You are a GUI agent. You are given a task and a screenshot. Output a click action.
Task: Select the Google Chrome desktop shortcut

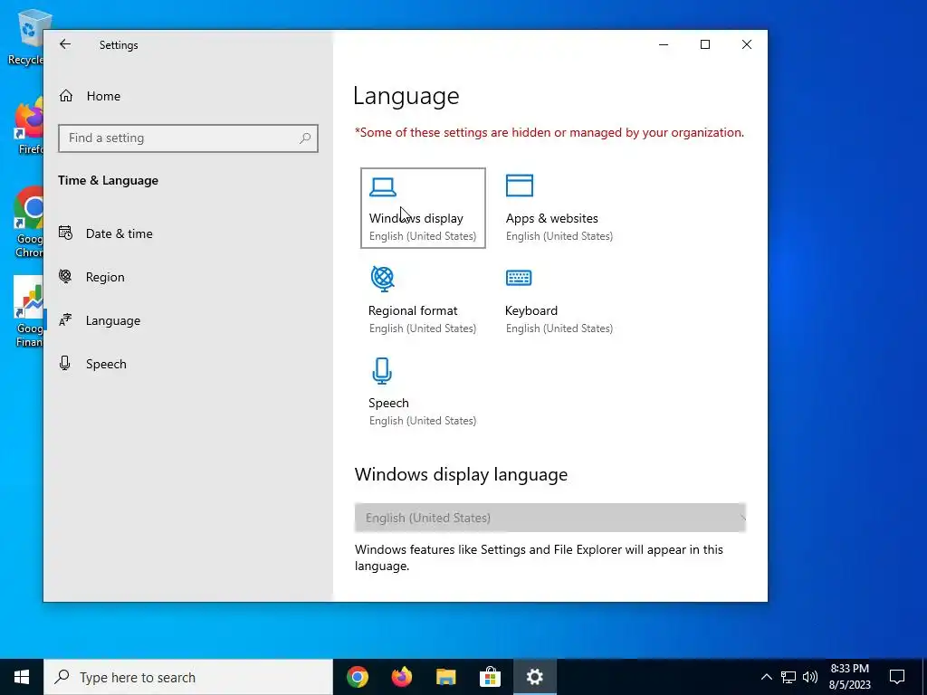click(x=28, y=222)
